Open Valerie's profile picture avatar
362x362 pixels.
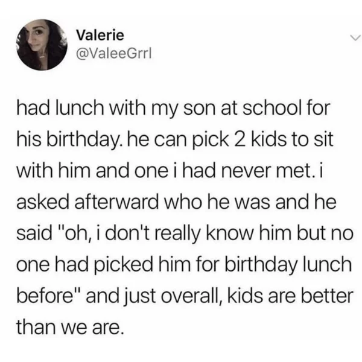(42, 45)
